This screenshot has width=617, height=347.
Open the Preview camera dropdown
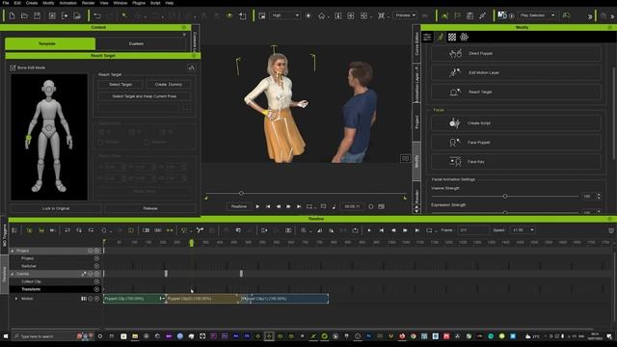[x=406, y=15]
